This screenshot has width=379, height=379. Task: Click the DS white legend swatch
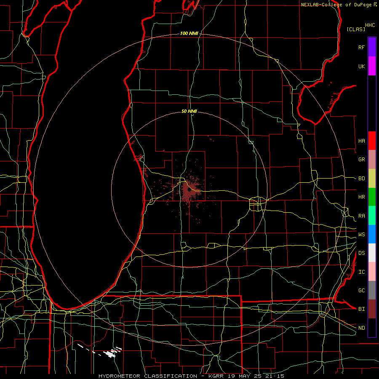pyautogui.click(x=372, y=253)
